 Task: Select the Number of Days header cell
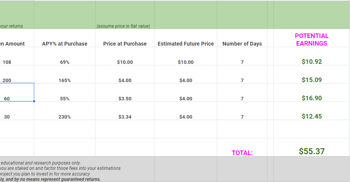point(242,44)
